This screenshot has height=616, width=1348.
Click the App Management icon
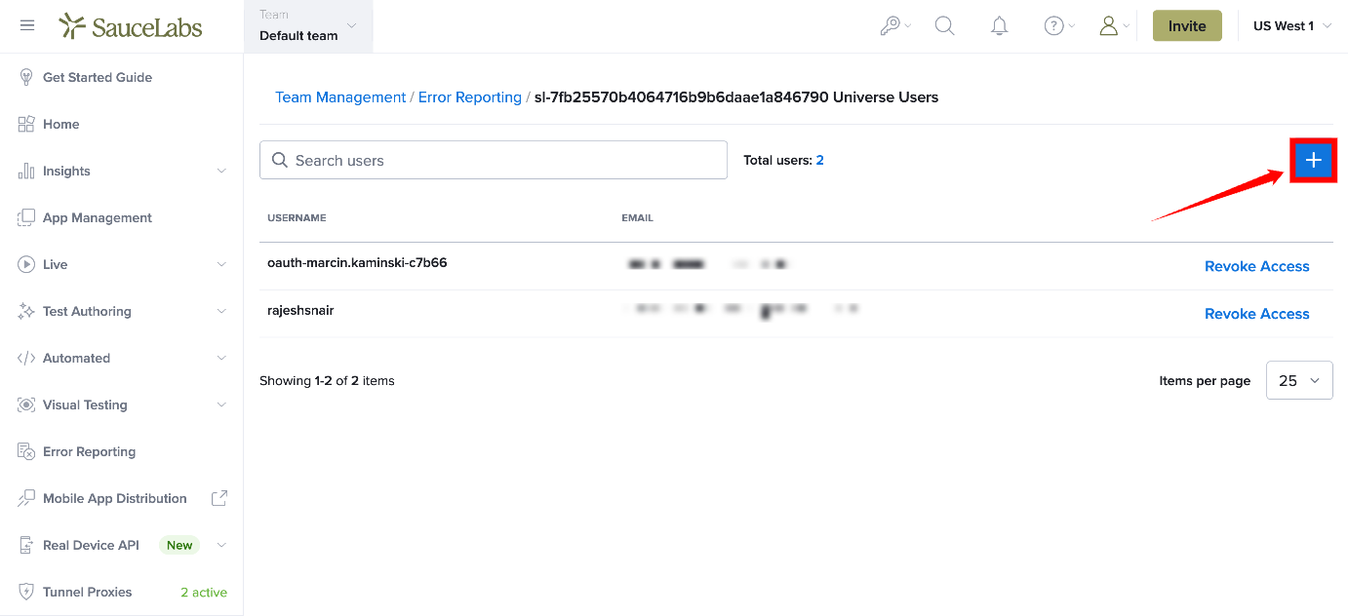[x=26, y=218]
